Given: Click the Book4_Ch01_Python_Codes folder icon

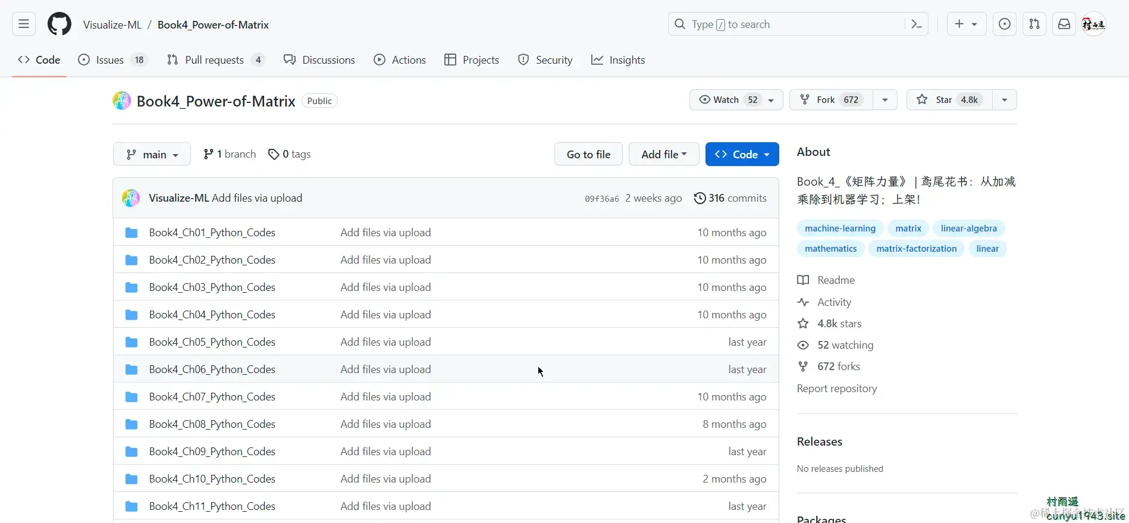Looking at the screenshot, I should point(131,233).
